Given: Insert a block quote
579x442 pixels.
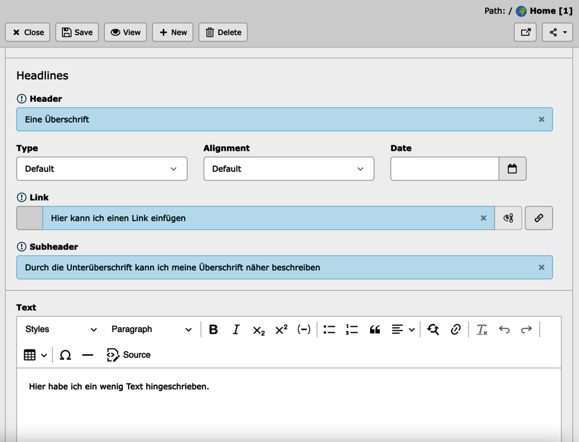Looking at the screenshot, I should pyautogui.click(x=374, y=329).
